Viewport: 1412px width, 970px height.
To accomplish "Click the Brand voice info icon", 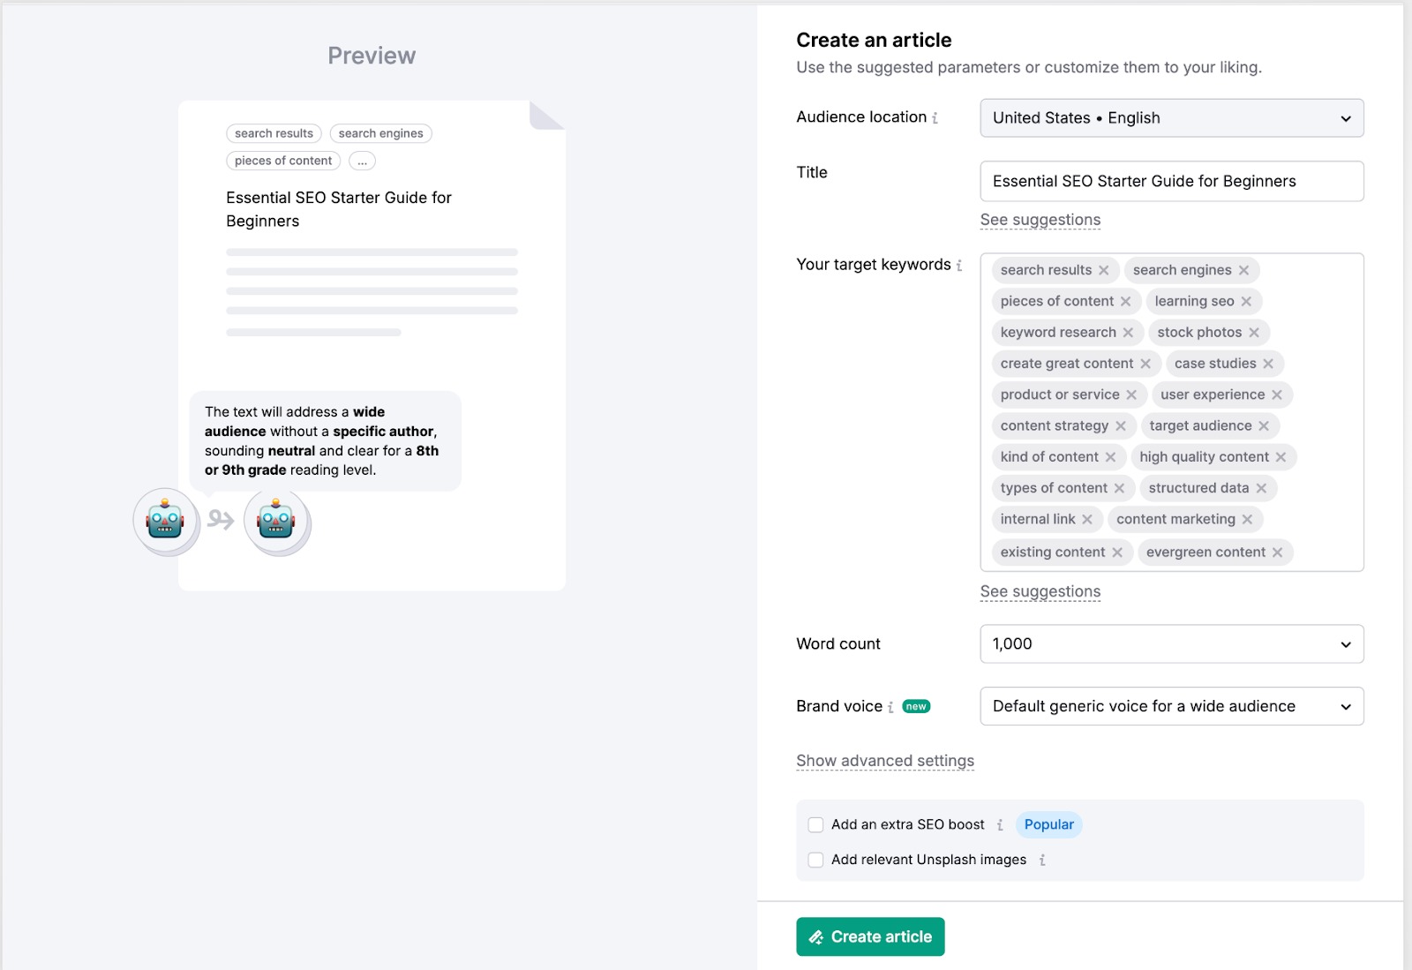I will 890,707.
